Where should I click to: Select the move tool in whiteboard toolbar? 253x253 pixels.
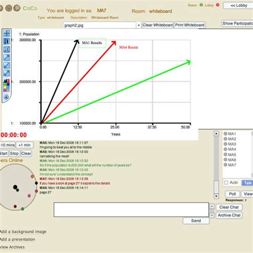pyautogui.click(x=6, y=34)
